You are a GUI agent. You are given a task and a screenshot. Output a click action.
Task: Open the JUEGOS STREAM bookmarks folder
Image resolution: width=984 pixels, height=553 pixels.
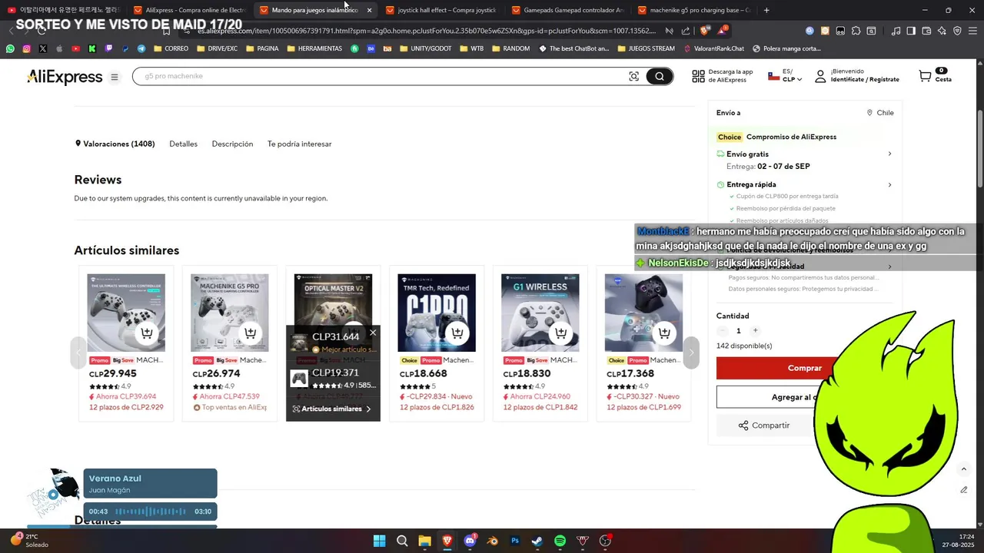pyautogui.click(x=646, y=48)
